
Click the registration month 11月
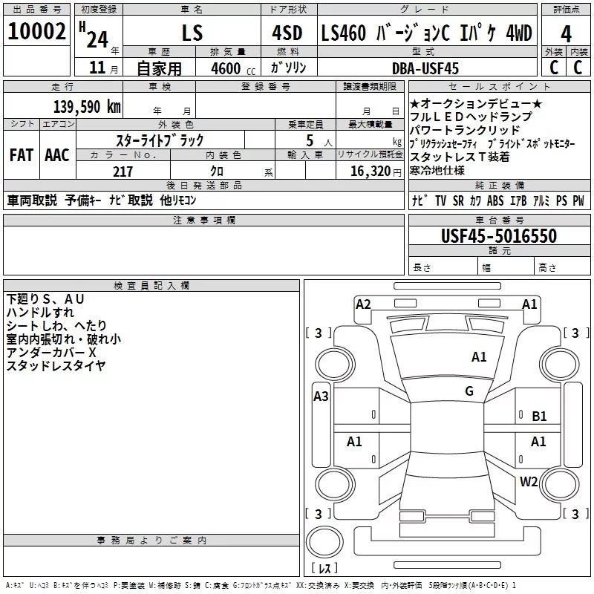click(x=103, y=68)
